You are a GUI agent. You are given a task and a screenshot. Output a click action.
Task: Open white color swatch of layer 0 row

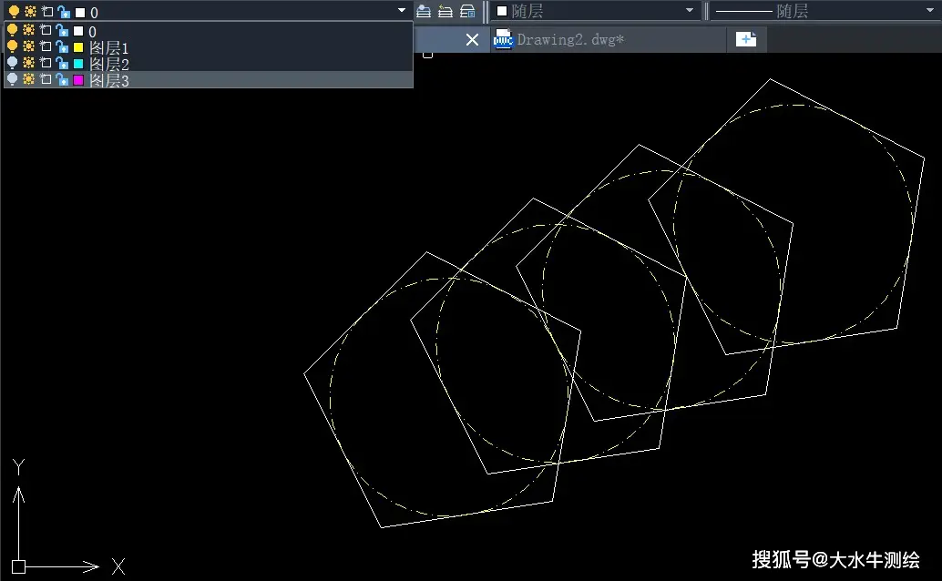click(78, 31)
